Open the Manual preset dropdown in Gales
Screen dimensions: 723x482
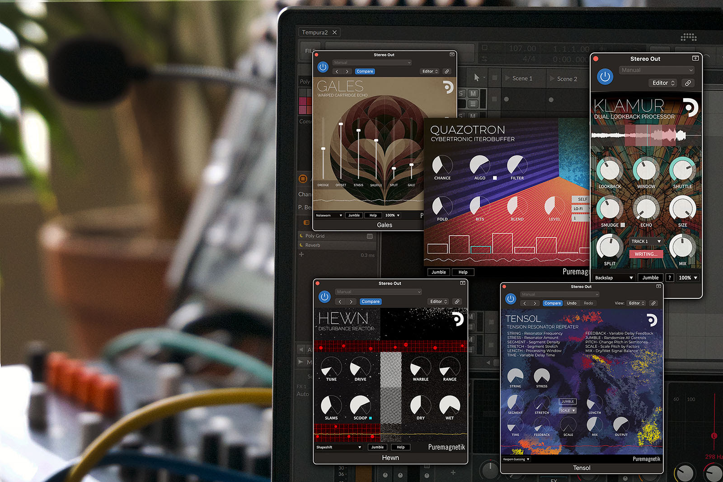click(x=372, y=62)
